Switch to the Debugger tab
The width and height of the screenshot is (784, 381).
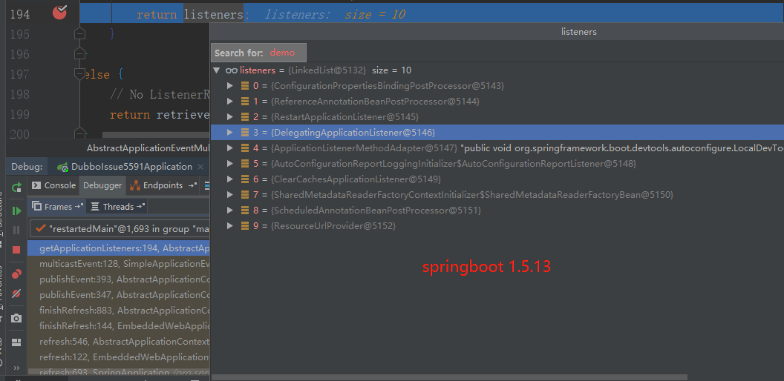point(102,185)
